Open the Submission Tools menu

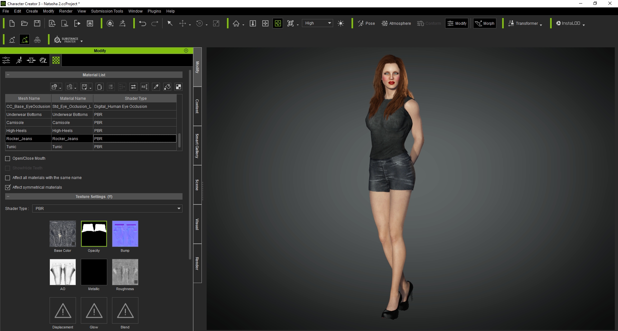click(x=107, y=11)
